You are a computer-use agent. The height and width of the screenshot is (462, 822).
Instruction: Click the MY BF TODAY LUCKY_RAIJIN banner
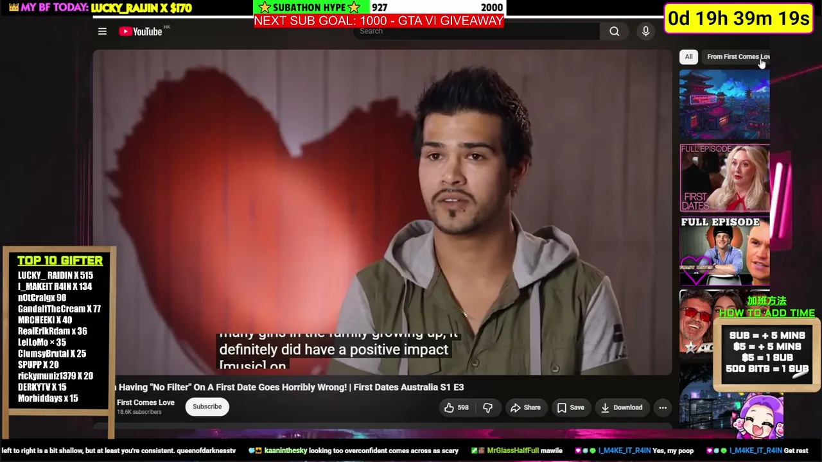(x=99, y=8)
